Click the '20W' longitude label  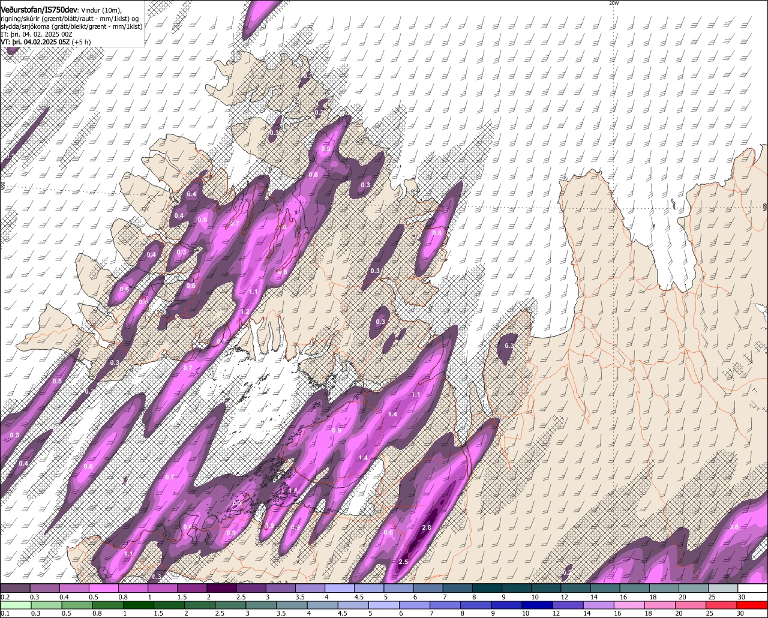[x=613, y=3]
